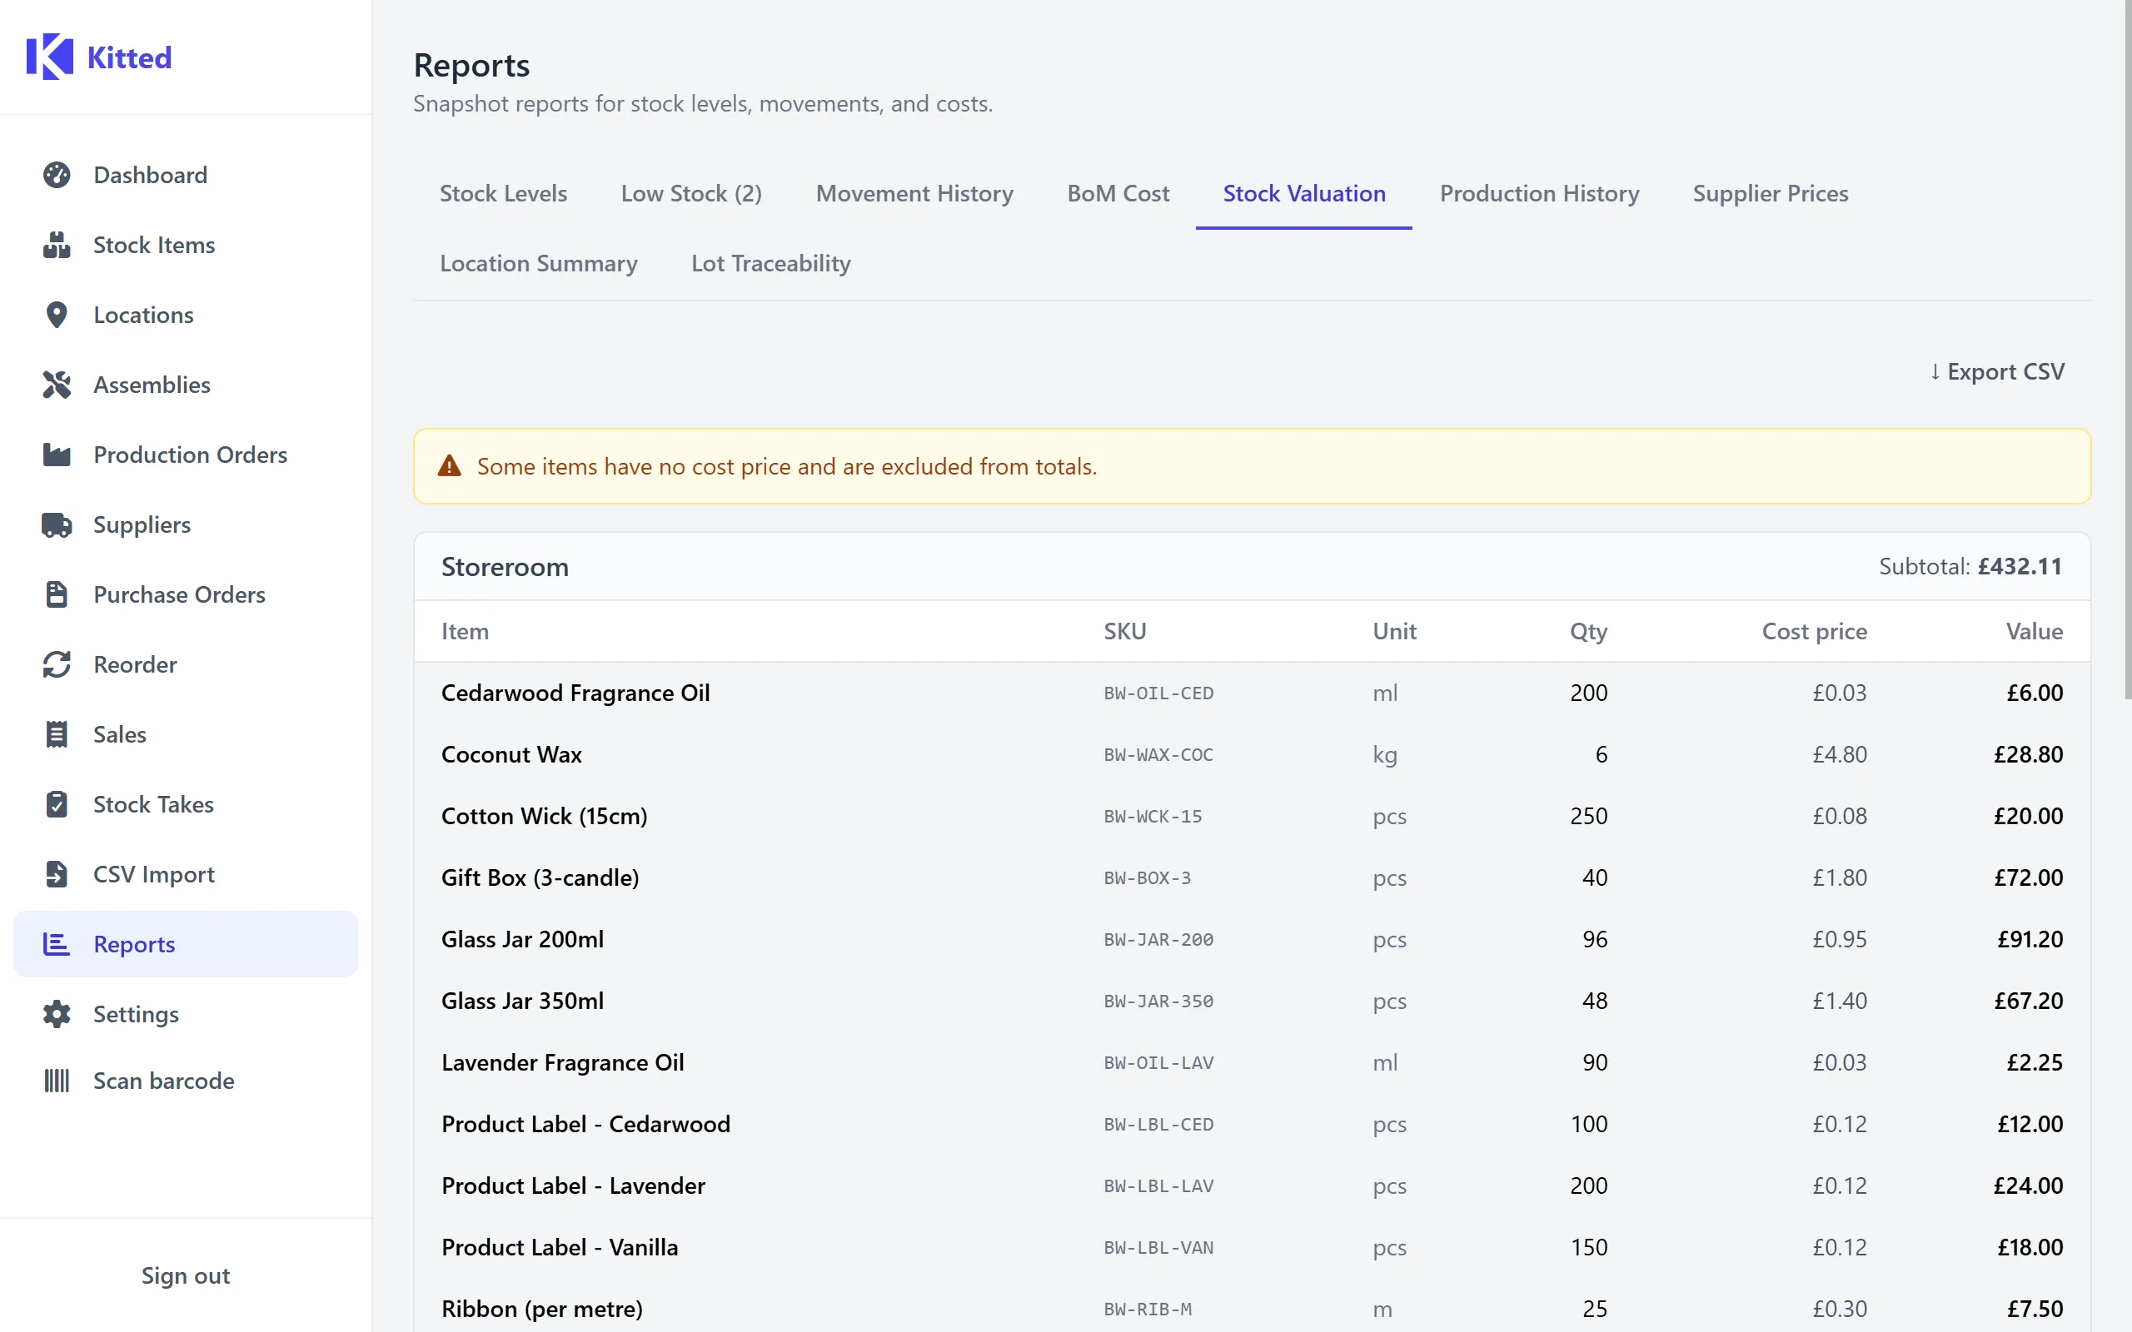Go to Suppliers page
This screenshot has width=2132, height=1332.
[x=186, y=525]
